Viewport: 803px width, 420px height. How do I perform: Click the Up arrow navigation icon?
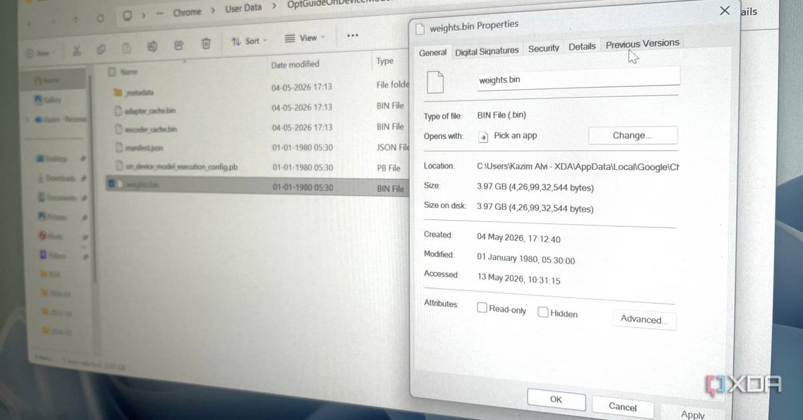point(76,20)
